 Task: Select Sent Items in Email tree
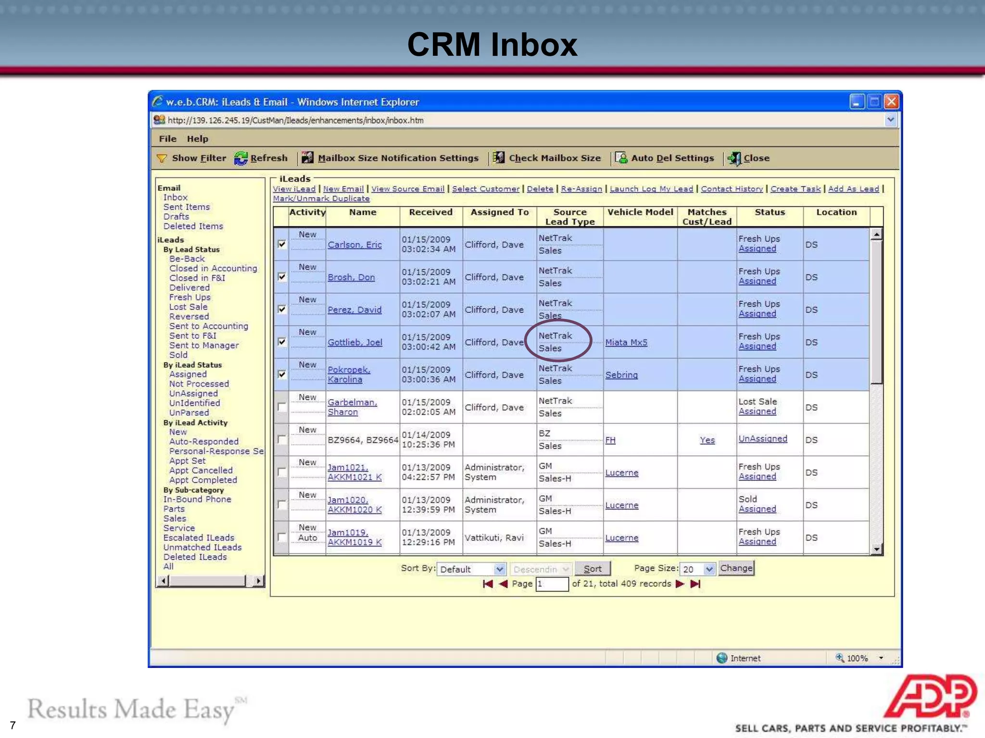(187, 207)
